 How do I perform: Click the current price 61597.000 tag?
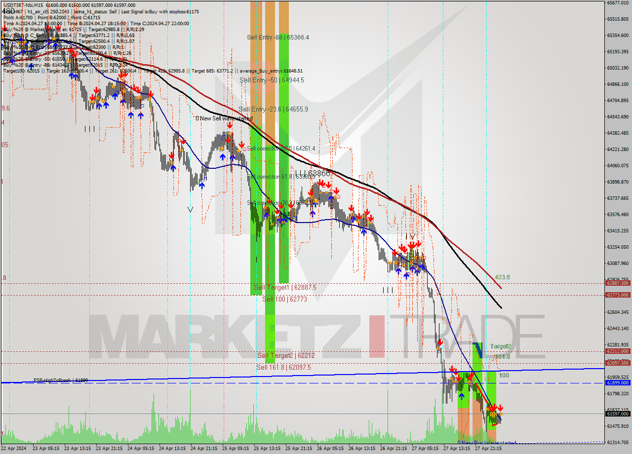point(618,414)
